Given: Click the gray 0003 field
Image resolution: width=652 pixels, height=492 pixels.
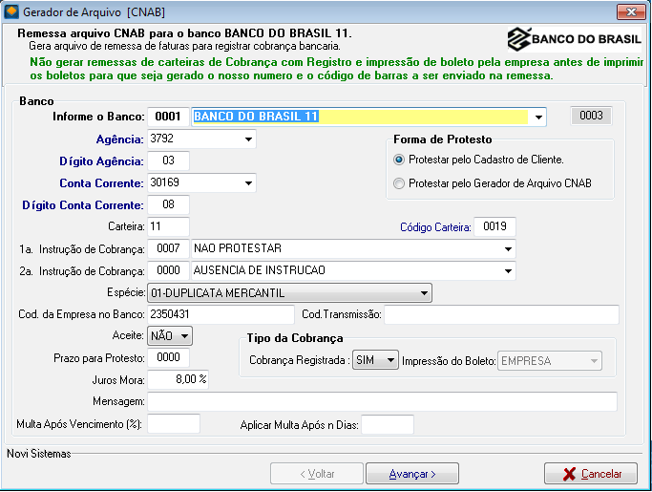Looking at the screenshot, I should click(591, 116).
